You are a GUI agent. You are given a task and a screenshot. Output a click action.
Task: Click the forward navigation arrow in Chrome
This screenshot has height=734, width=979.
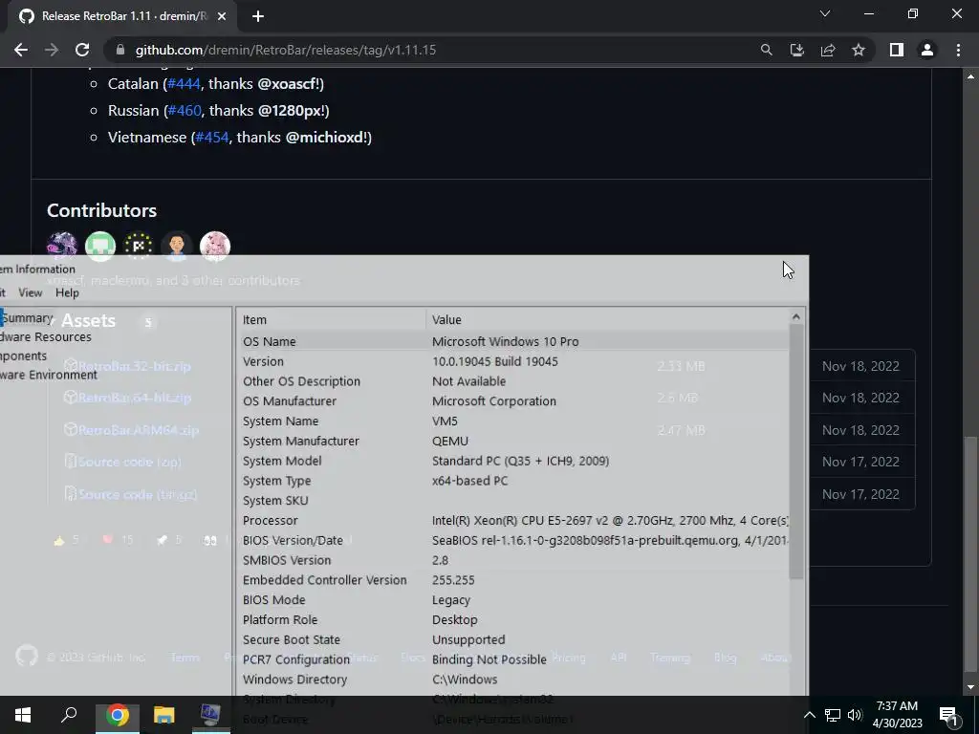(x=52, y=50)
